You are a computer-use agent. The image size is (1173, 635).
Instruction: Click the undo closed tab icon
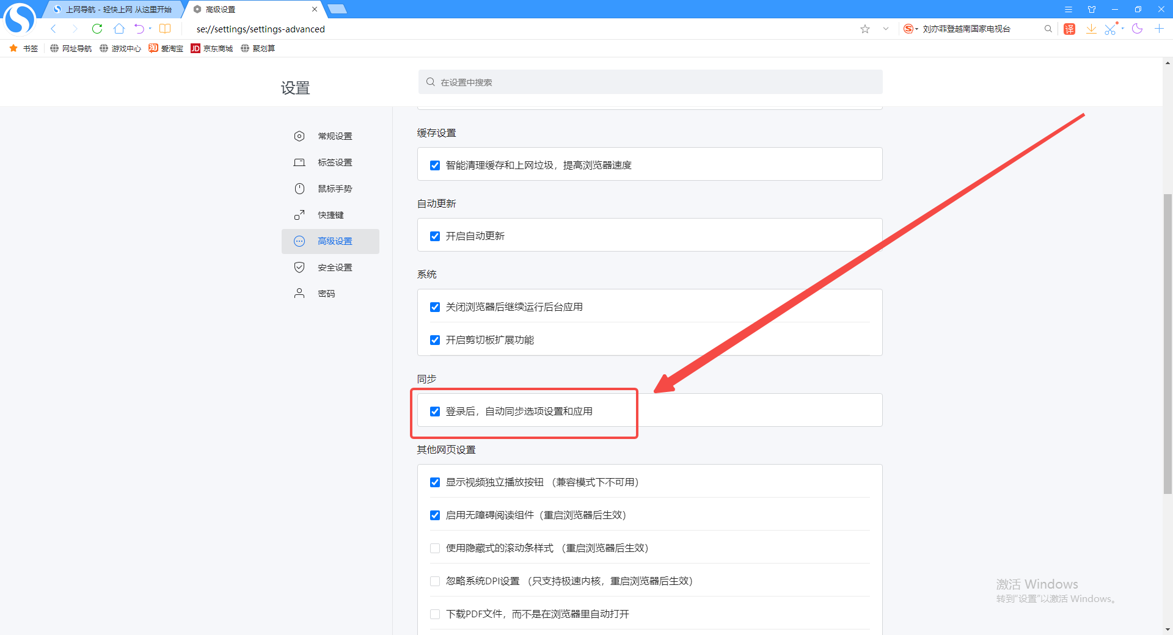click(139, 29)
